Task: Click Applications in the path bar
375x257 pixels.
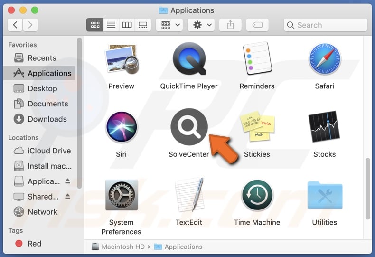Action: coord(178,247)
